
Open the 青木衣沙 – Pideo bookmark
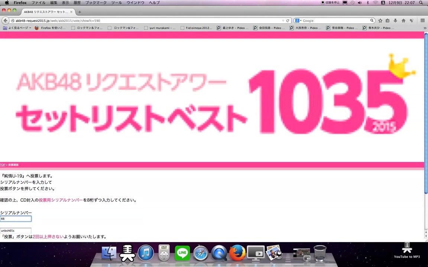378,28
